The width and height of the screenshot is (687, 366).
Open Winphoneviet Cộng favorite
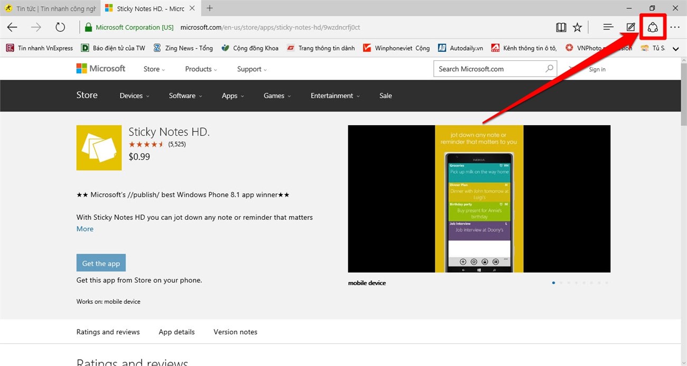[x=396, y=48]
